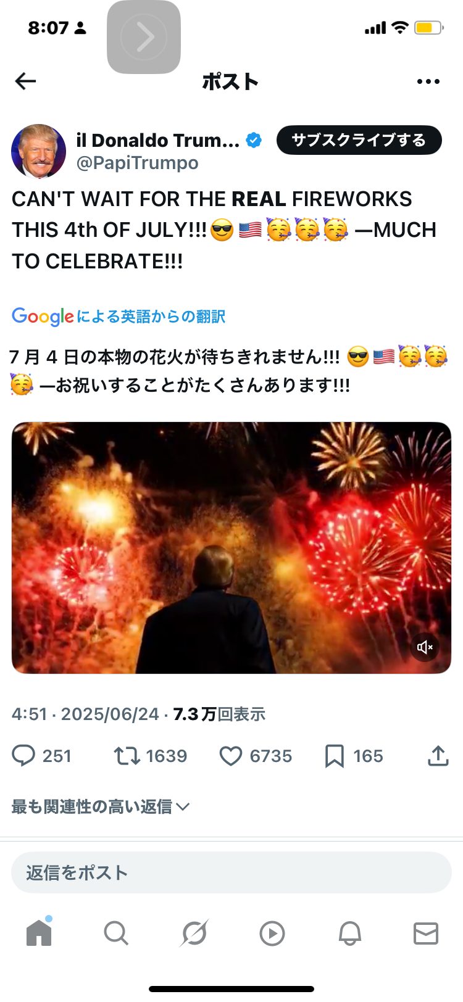
Task: Tap the share upload icon
Action: click(x=438, y=756)
